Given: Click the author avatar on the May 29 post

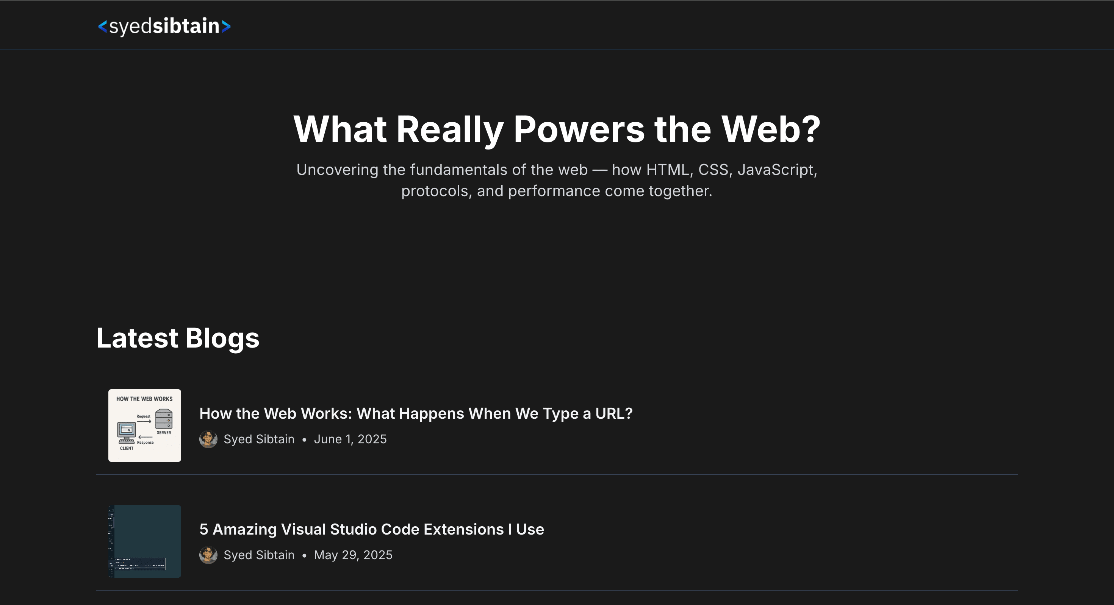Looking at the screenshot, I should [x=208, y=555].
